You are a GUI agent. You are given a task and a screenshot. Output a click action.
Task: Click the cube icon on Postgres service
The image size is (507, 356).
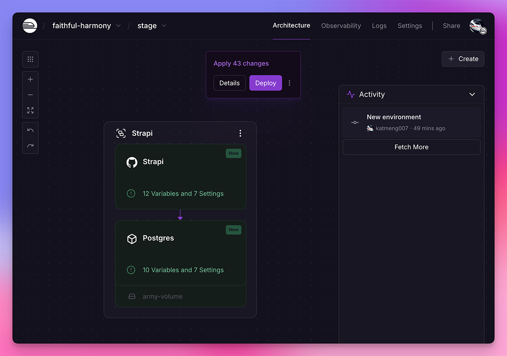(x=132, y=239)
